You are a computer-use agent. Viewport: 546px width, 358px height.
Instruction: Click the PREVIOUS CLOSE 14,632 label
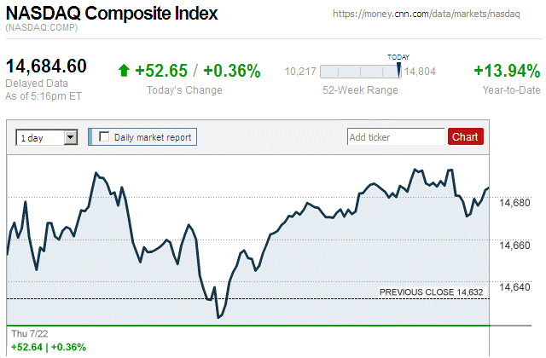(x=431, y=292)
